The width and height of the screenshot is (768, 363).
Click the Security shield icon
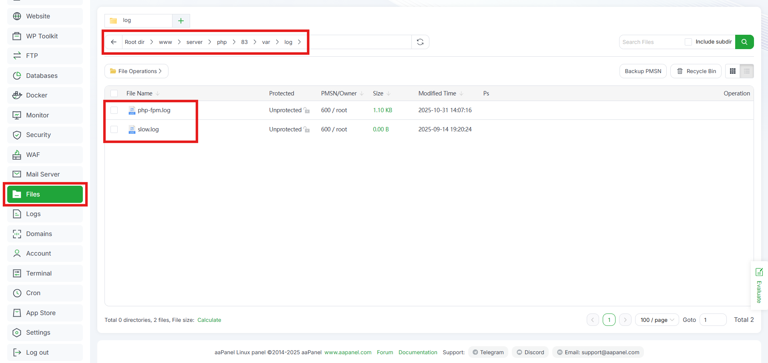pyautogui.click(x=17, y=135)
